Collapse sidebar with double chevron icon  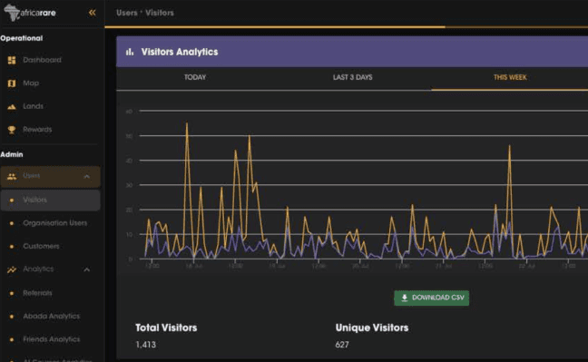pos(92,13)
